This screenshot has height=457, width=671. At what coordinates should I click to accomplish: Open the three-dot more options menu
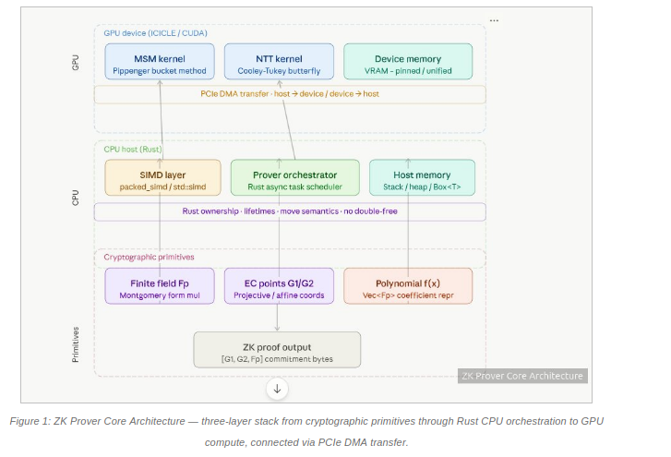point(494,19)
